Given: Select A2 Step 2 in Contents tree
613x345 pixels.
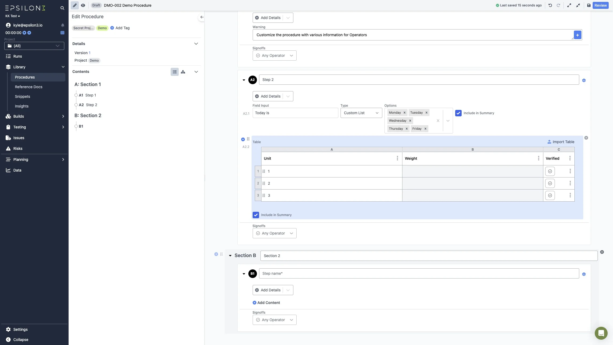Looking at the screenshot, I should point(88,105).
